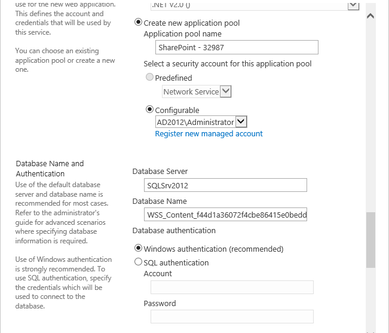Switch to SQL authentication radio button
389x333 pixels.
tap(138, 262)
